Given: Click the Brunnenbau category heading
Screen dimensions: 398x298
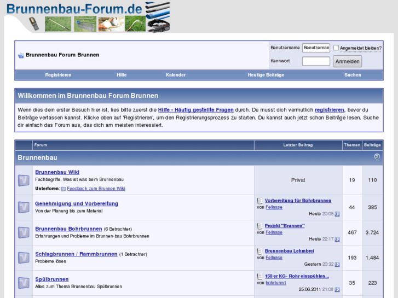Looking at the screenshot, I should (x=37, y=158).
